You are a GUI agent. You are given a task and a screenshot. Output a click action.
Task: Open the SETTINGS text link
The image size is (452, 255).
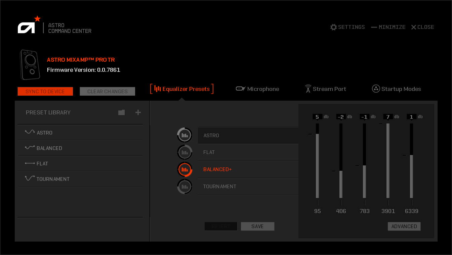352,27
